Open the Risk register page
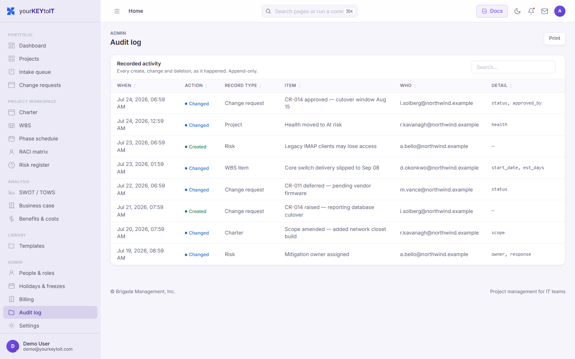Image resolution: width=575 pixels, height=359 pixels. point(50,165)
